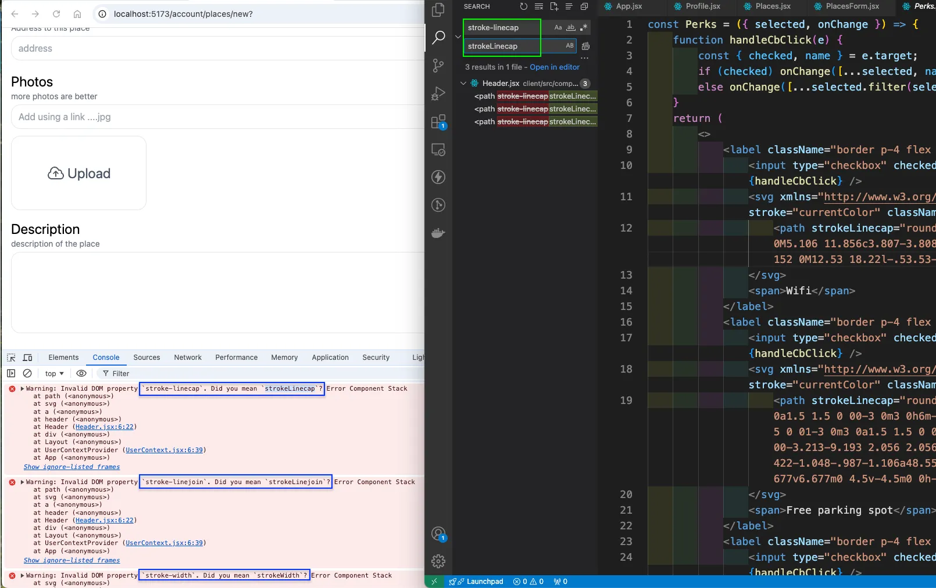This screenshot has width=936, height=588.
Task: Switch to the Elements tab in DevTools
Action: tap(63, 358)
